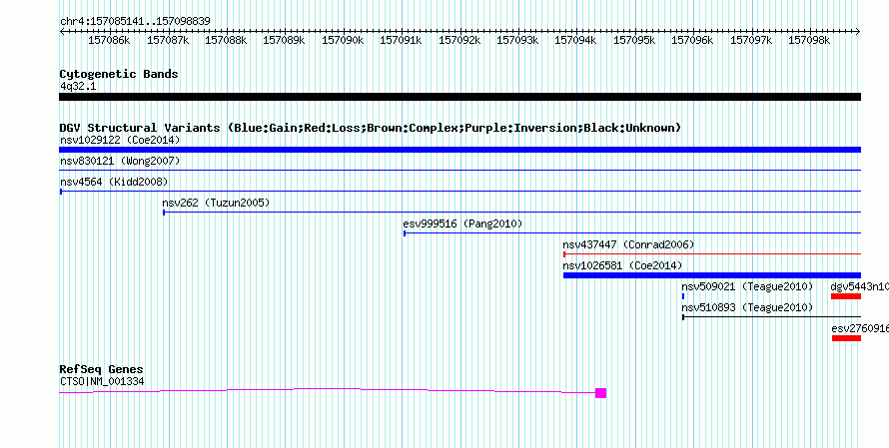This screenshot has width=889, height=448.
Task: Click the 157098k ruler label
Action: click(810, 41)
